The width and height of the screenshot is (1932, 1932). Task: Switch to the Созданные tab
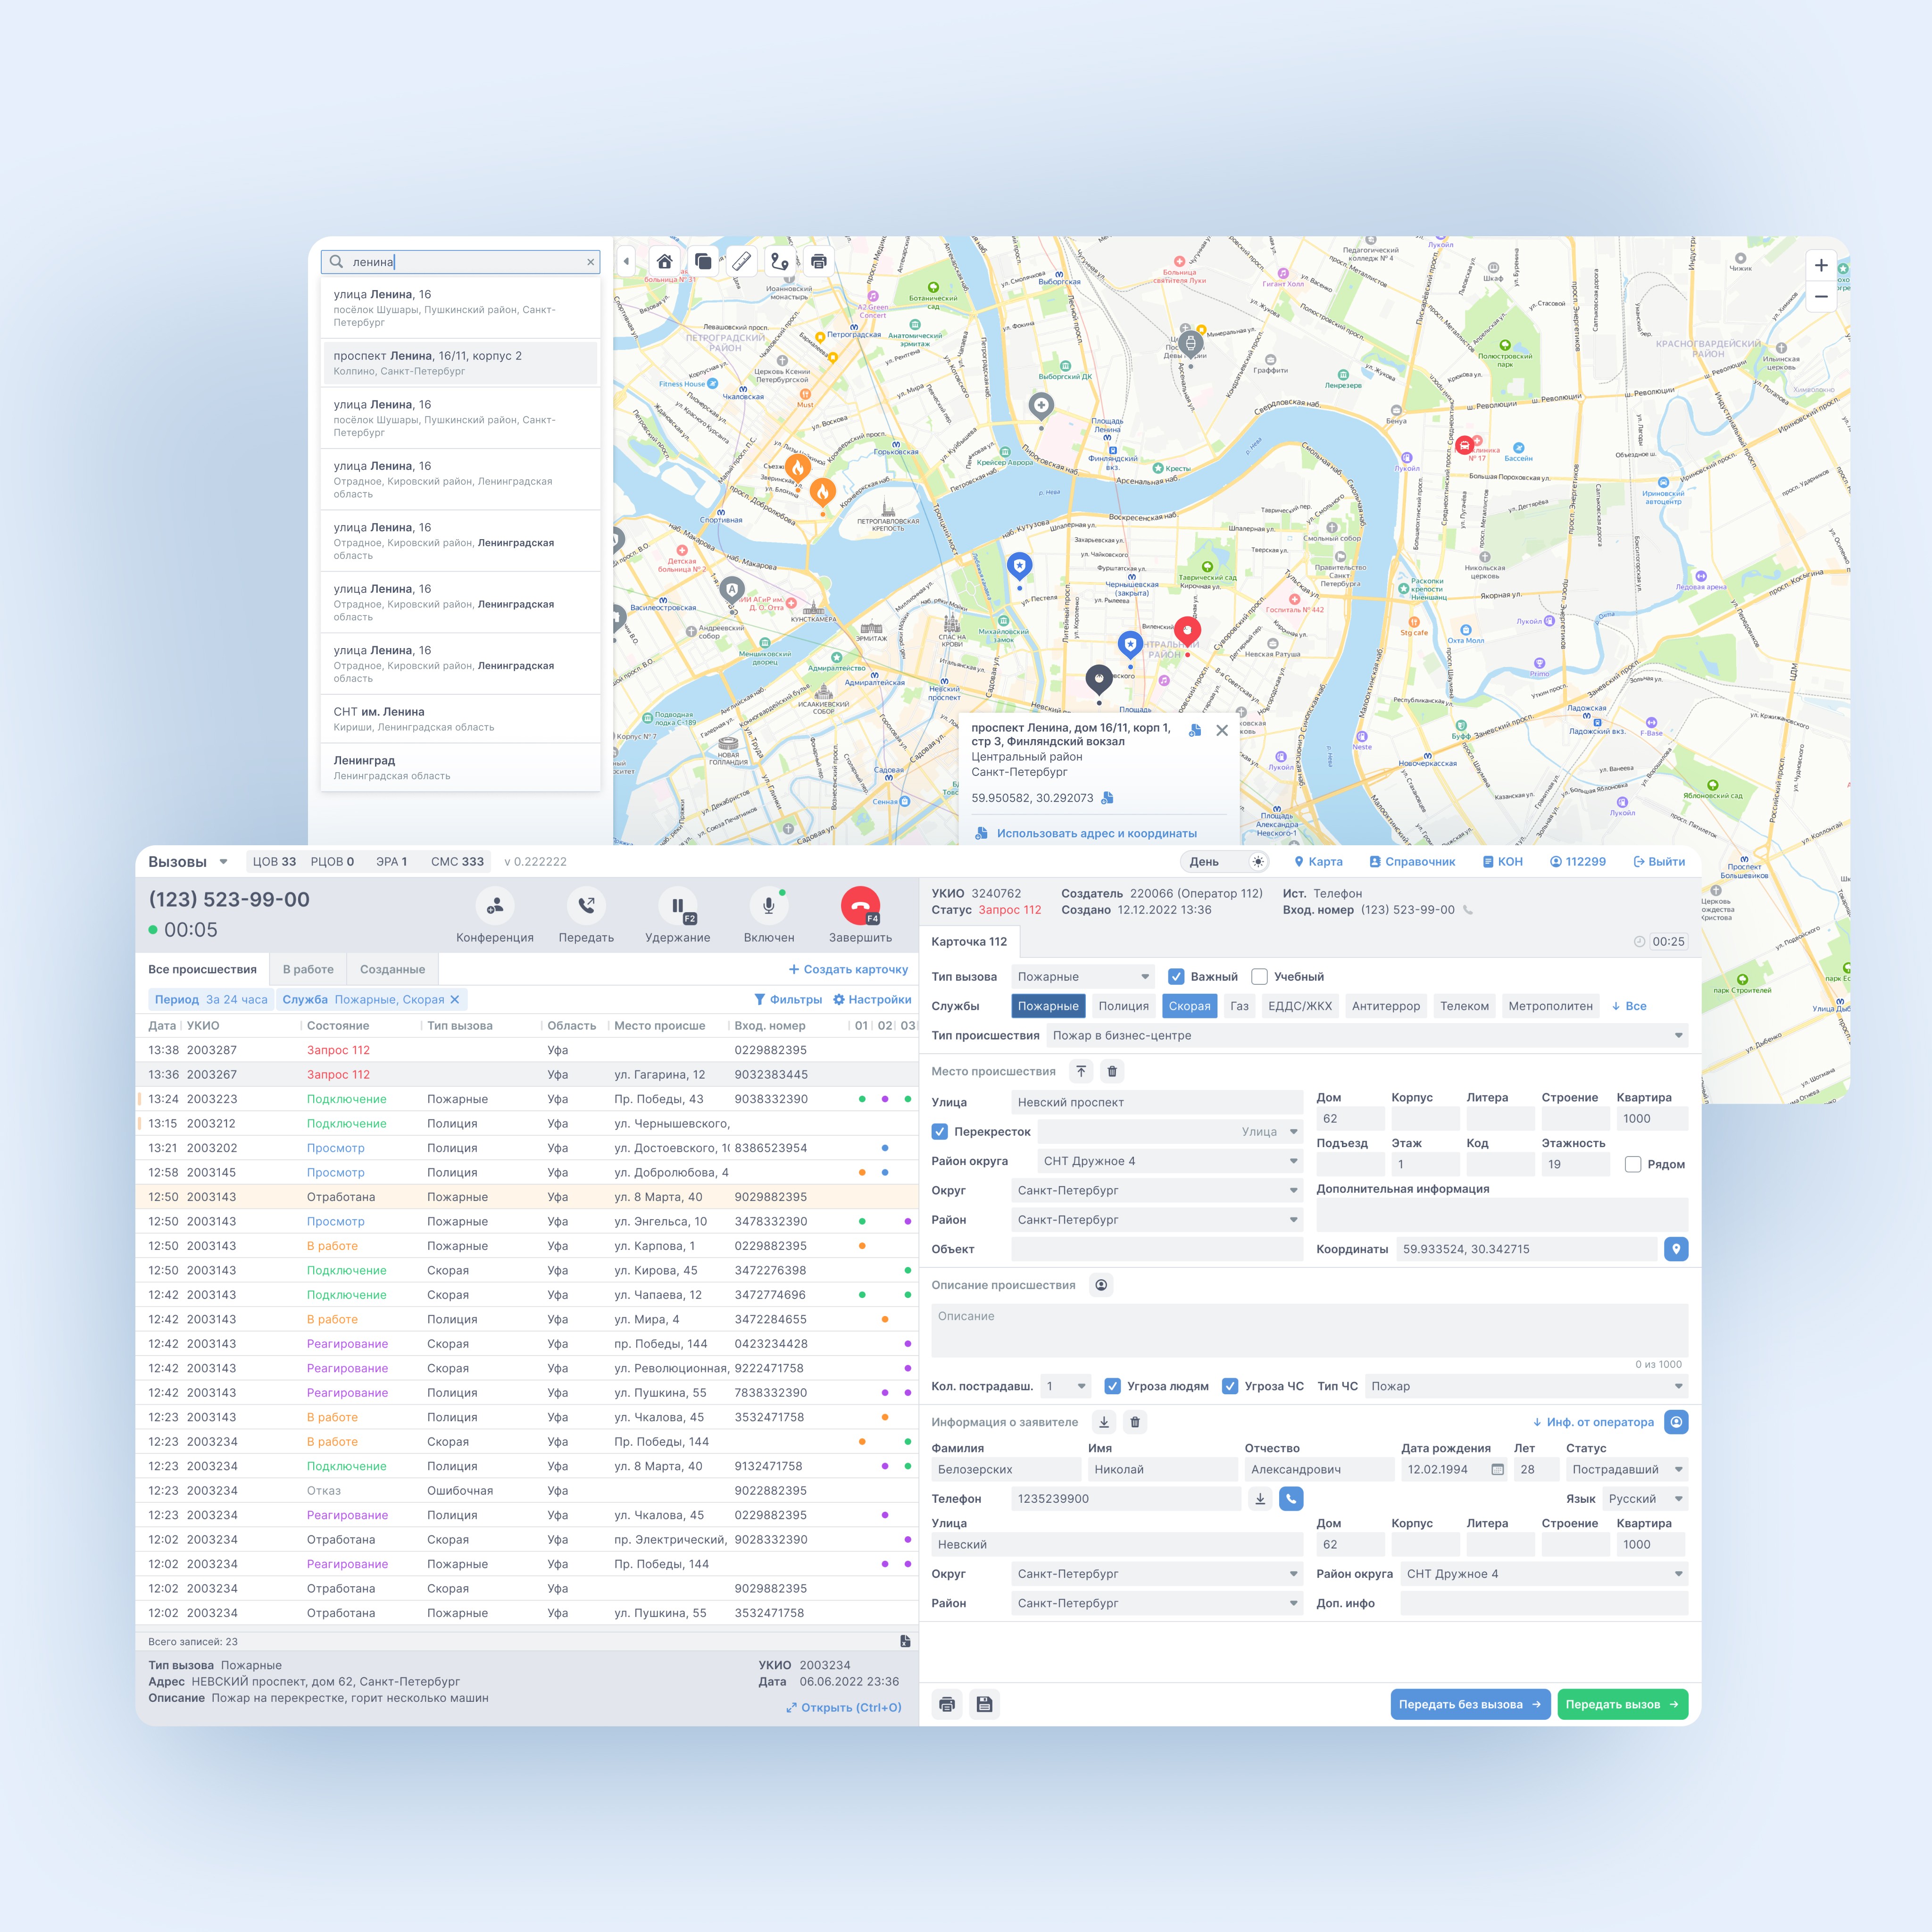tap(392, 969)
